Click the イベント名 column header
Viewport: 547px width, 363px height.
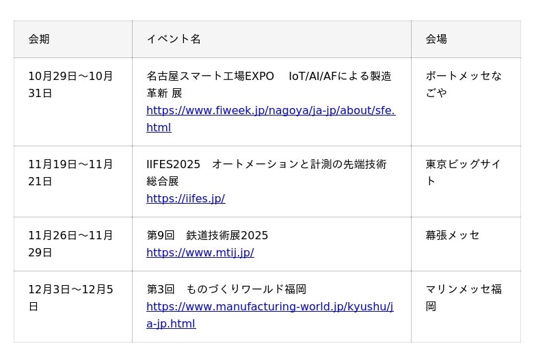174,39
